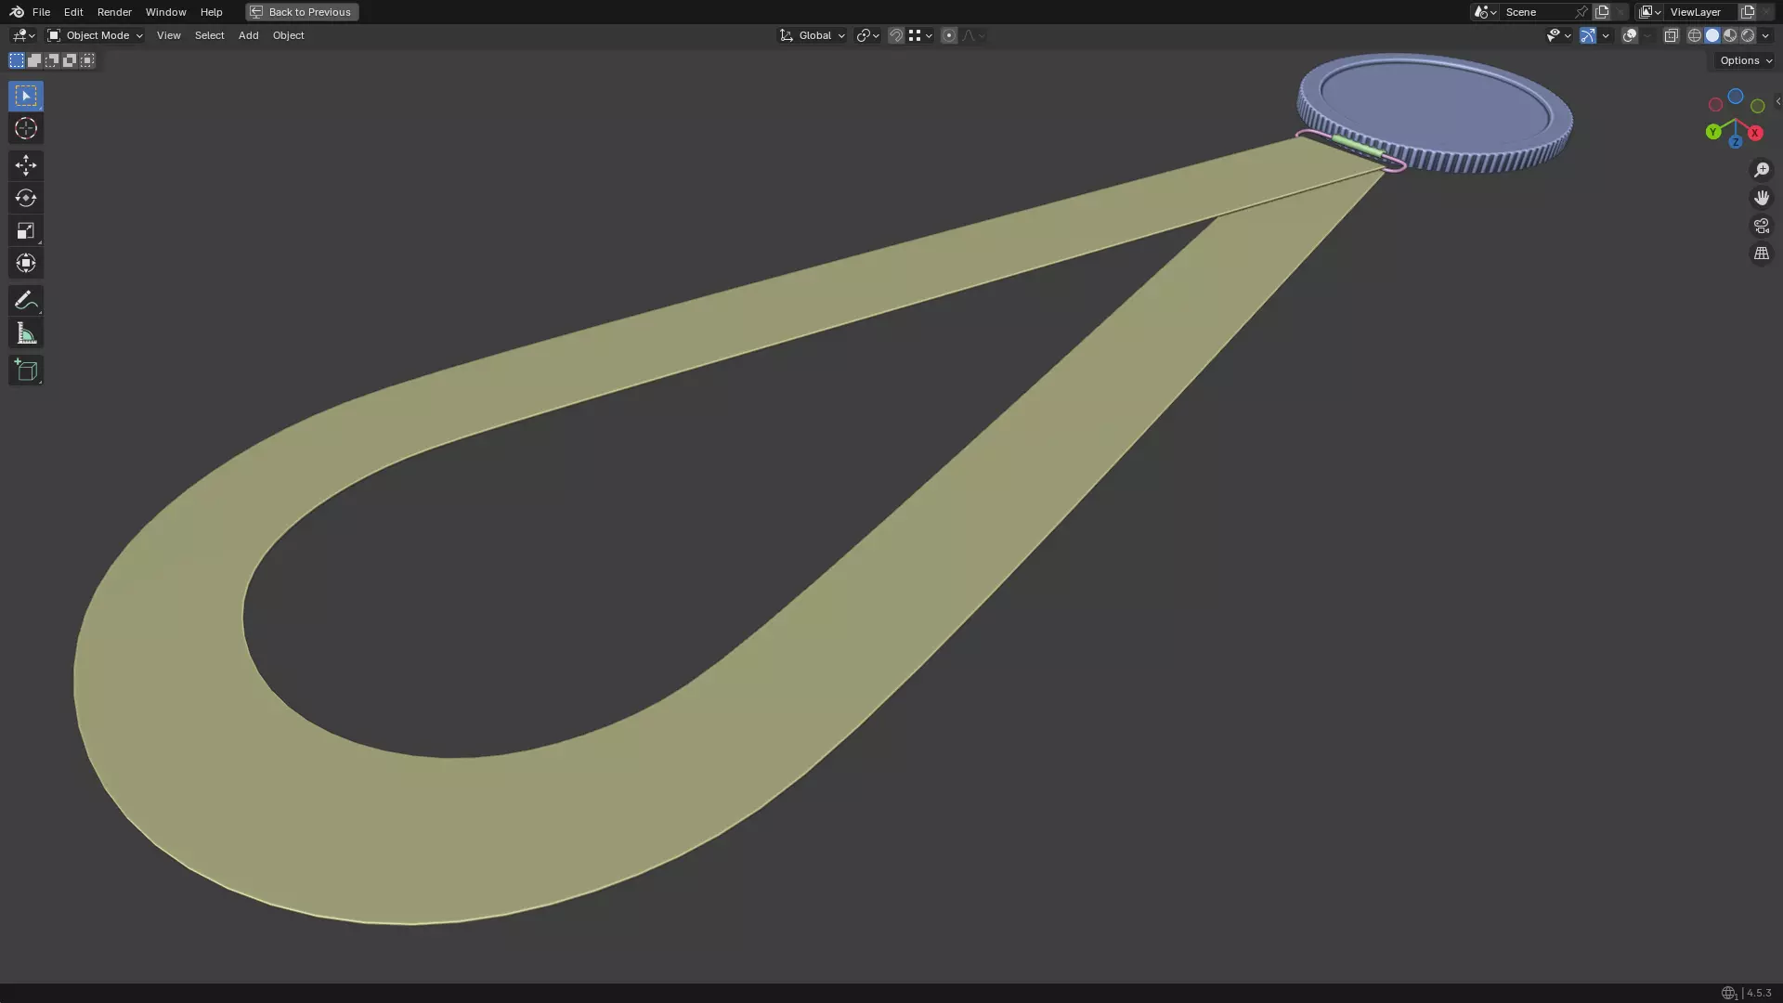Pick the Rotate tool

tap(25, 198)
